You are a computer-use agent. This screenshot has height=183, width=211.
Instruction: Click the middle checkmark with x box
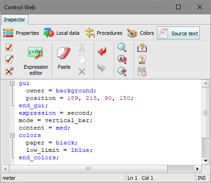coord(9,59)
